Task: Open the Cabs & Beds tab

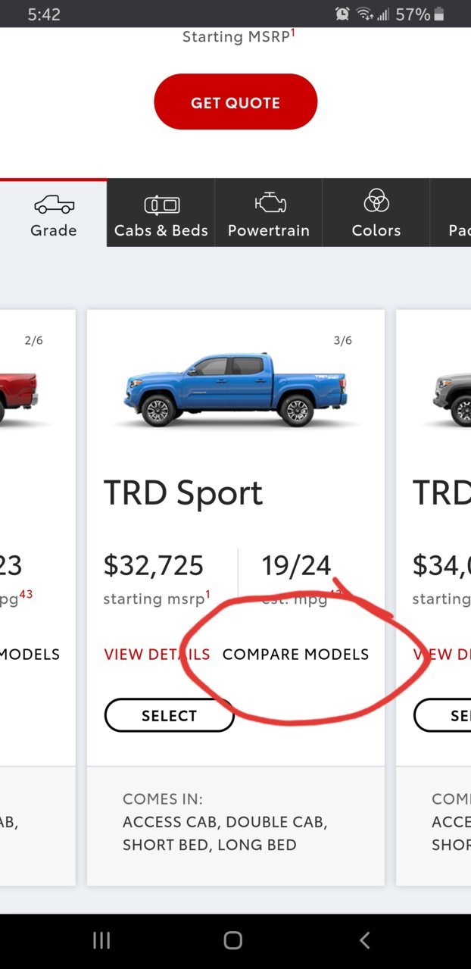Action: point(161,212)
